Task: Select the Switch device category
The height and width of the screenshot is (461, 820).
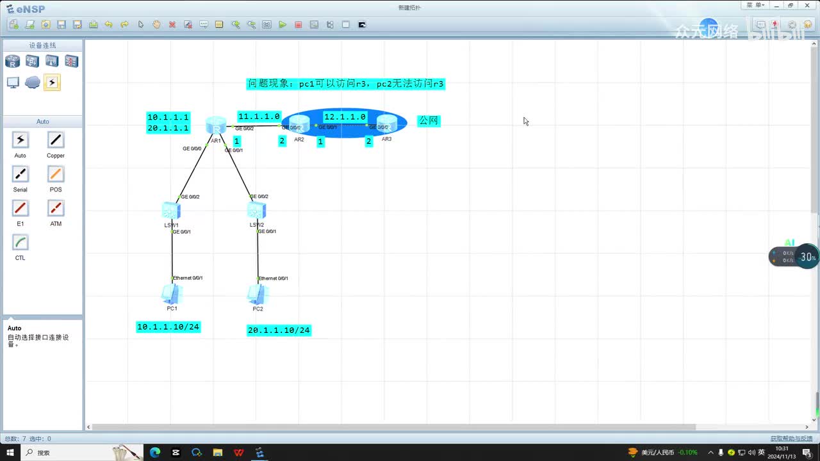Action: coord(32,61)
